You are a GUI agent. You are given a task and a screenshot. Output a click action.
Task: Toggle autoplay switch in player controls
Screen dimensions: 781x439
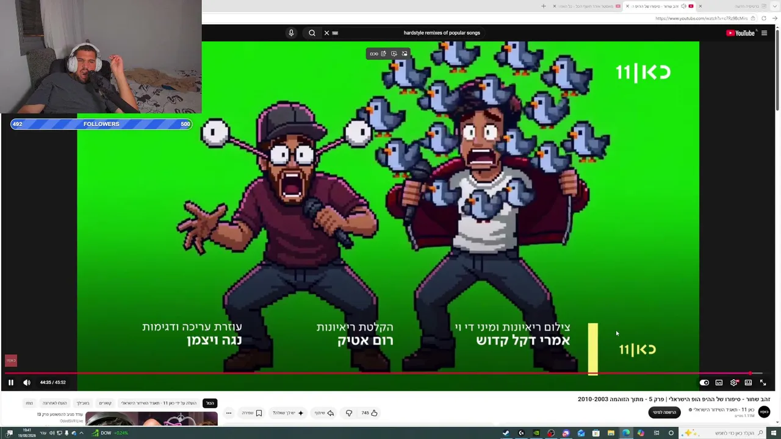[704, 383]
